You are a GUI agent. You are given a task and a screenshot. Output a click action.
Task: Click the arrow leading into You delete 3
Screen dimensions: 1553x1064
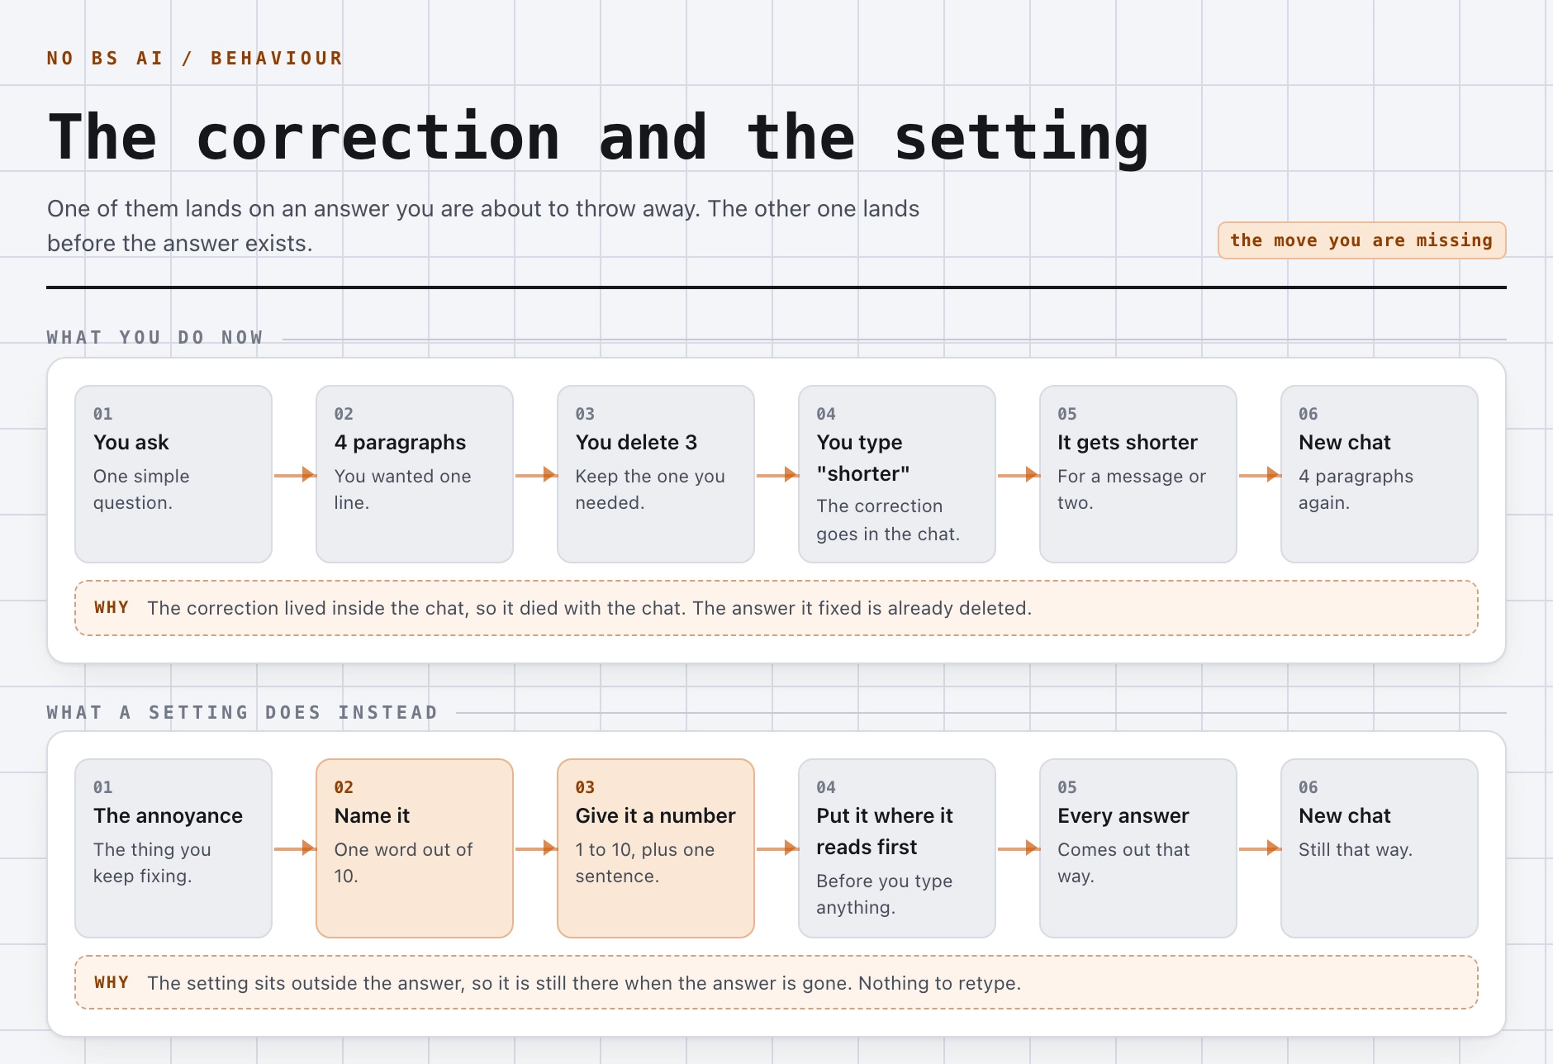pyautogui.click(x=536, y=474)
